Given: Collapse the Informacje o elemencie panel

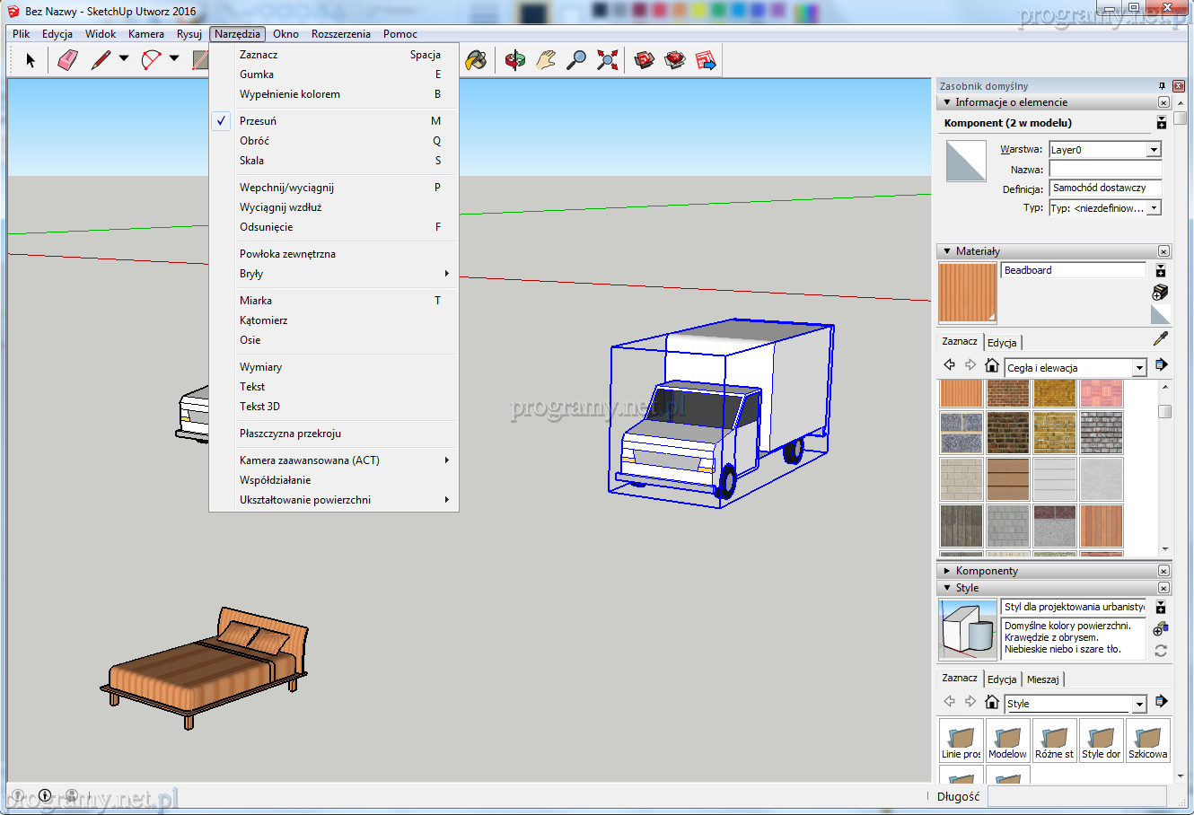Looking at the screenshot, I should tap(947, 102).
